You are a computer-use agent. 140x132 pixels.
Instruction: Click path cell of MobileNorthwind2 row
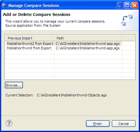click(88, 44)
